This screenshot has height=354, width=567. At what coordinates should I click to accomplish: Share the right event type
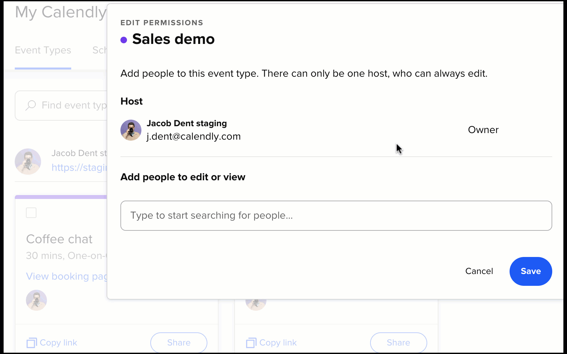click(398, 342)
